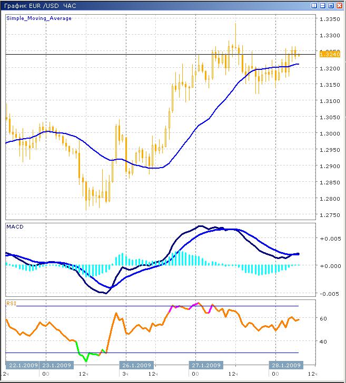Click the 40 level on RSI scale
Image resolution: width=346 pixels, height=383 pixels.
322,341
